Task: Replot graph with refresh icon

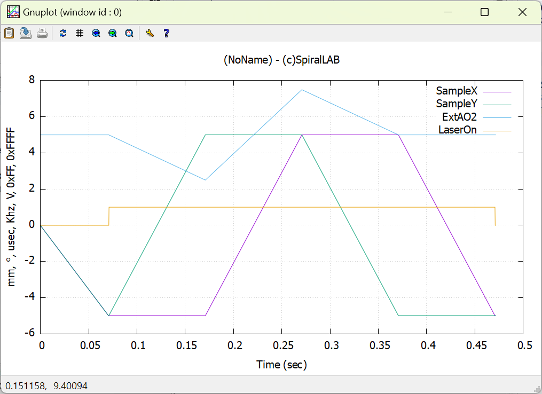Action: click(x=63, y=33)
